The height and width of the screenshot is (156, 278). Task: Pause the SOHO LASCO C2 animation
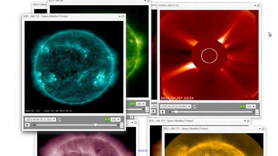click(x=162, y=112)
